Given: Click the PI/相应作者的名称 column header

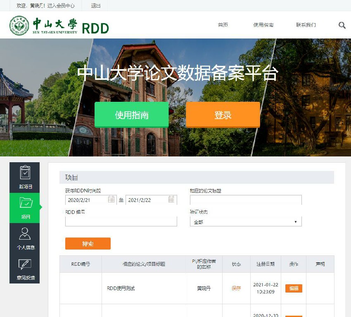Looking at the screenshot, I should (x=204, y=264).
